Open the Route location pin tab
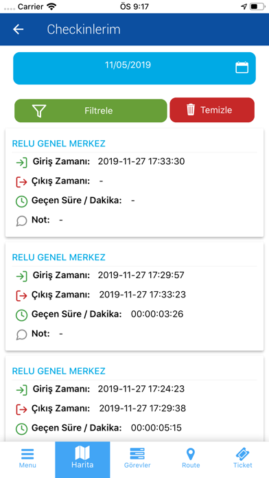 (191, 459)
